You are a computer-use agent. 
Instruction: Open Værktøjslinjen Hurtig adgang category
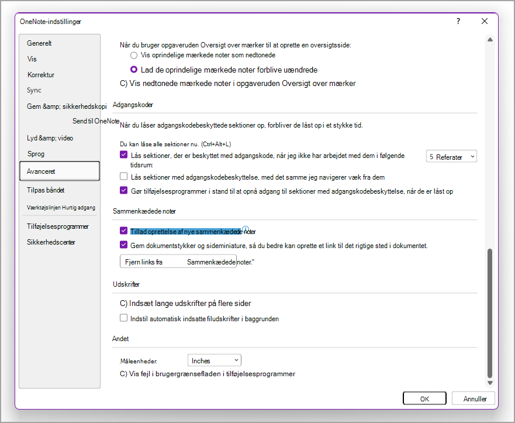[x=61, y=208]
